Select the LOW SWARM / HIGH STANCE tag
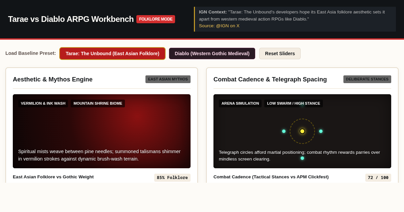This screenshot has height=212, width=404. 294,104
